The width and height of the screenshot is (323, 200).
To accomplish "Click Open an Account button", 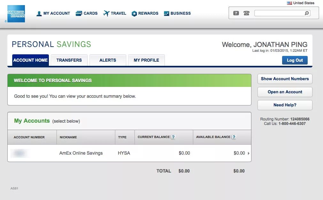I will tap(285, 92).
